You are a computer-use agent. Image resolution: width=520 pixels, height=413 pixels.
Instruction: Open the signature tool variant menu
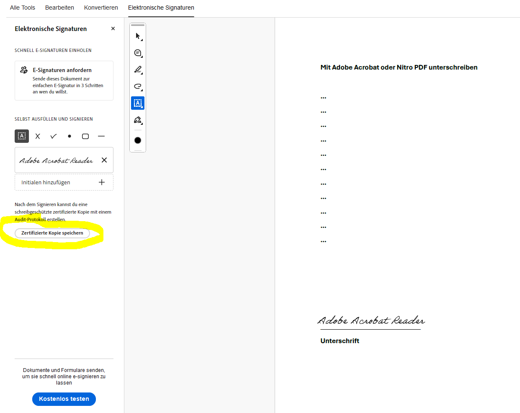142,124
